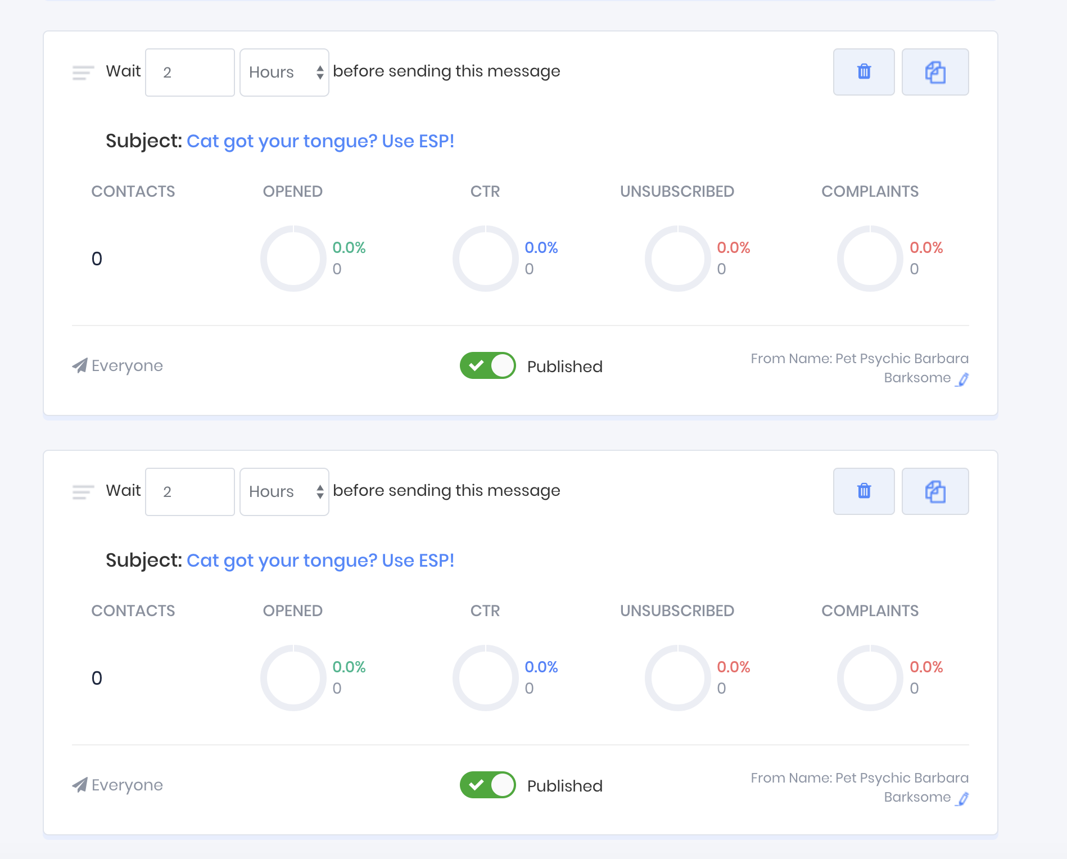The height and width of the screenshot is (859, 1067).
Task: Click the Opened rate circle in first message
Action: coord(293,259)
